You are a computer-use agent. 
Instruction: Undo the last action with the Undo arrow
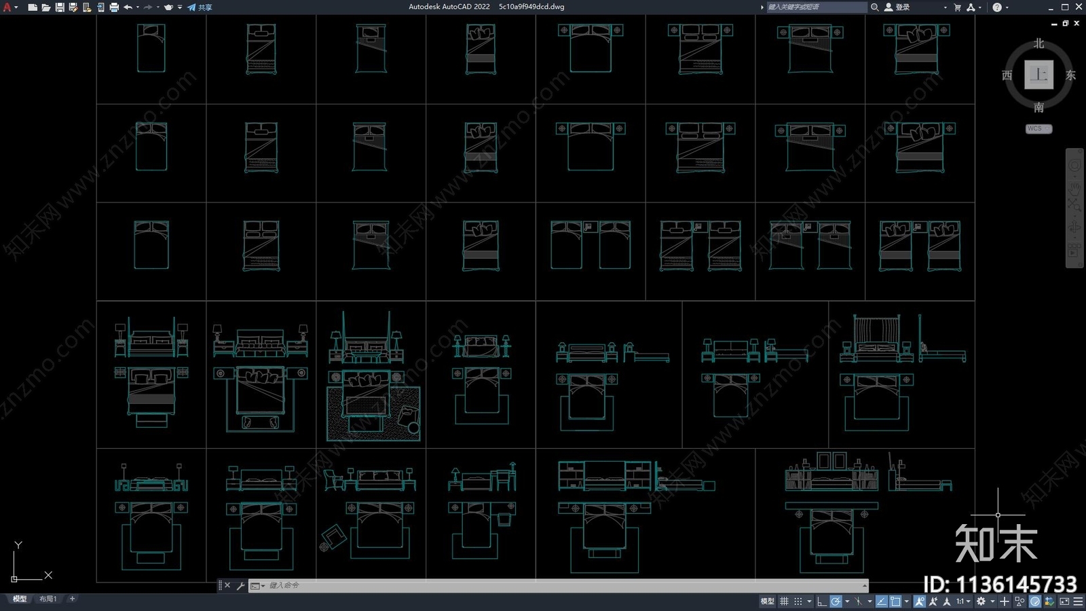(128, 7)
